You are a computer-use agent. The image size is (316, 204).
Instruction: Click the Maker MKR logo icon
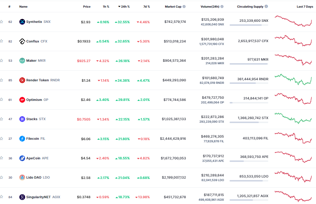pyautogui.click(x=22, y=61)
